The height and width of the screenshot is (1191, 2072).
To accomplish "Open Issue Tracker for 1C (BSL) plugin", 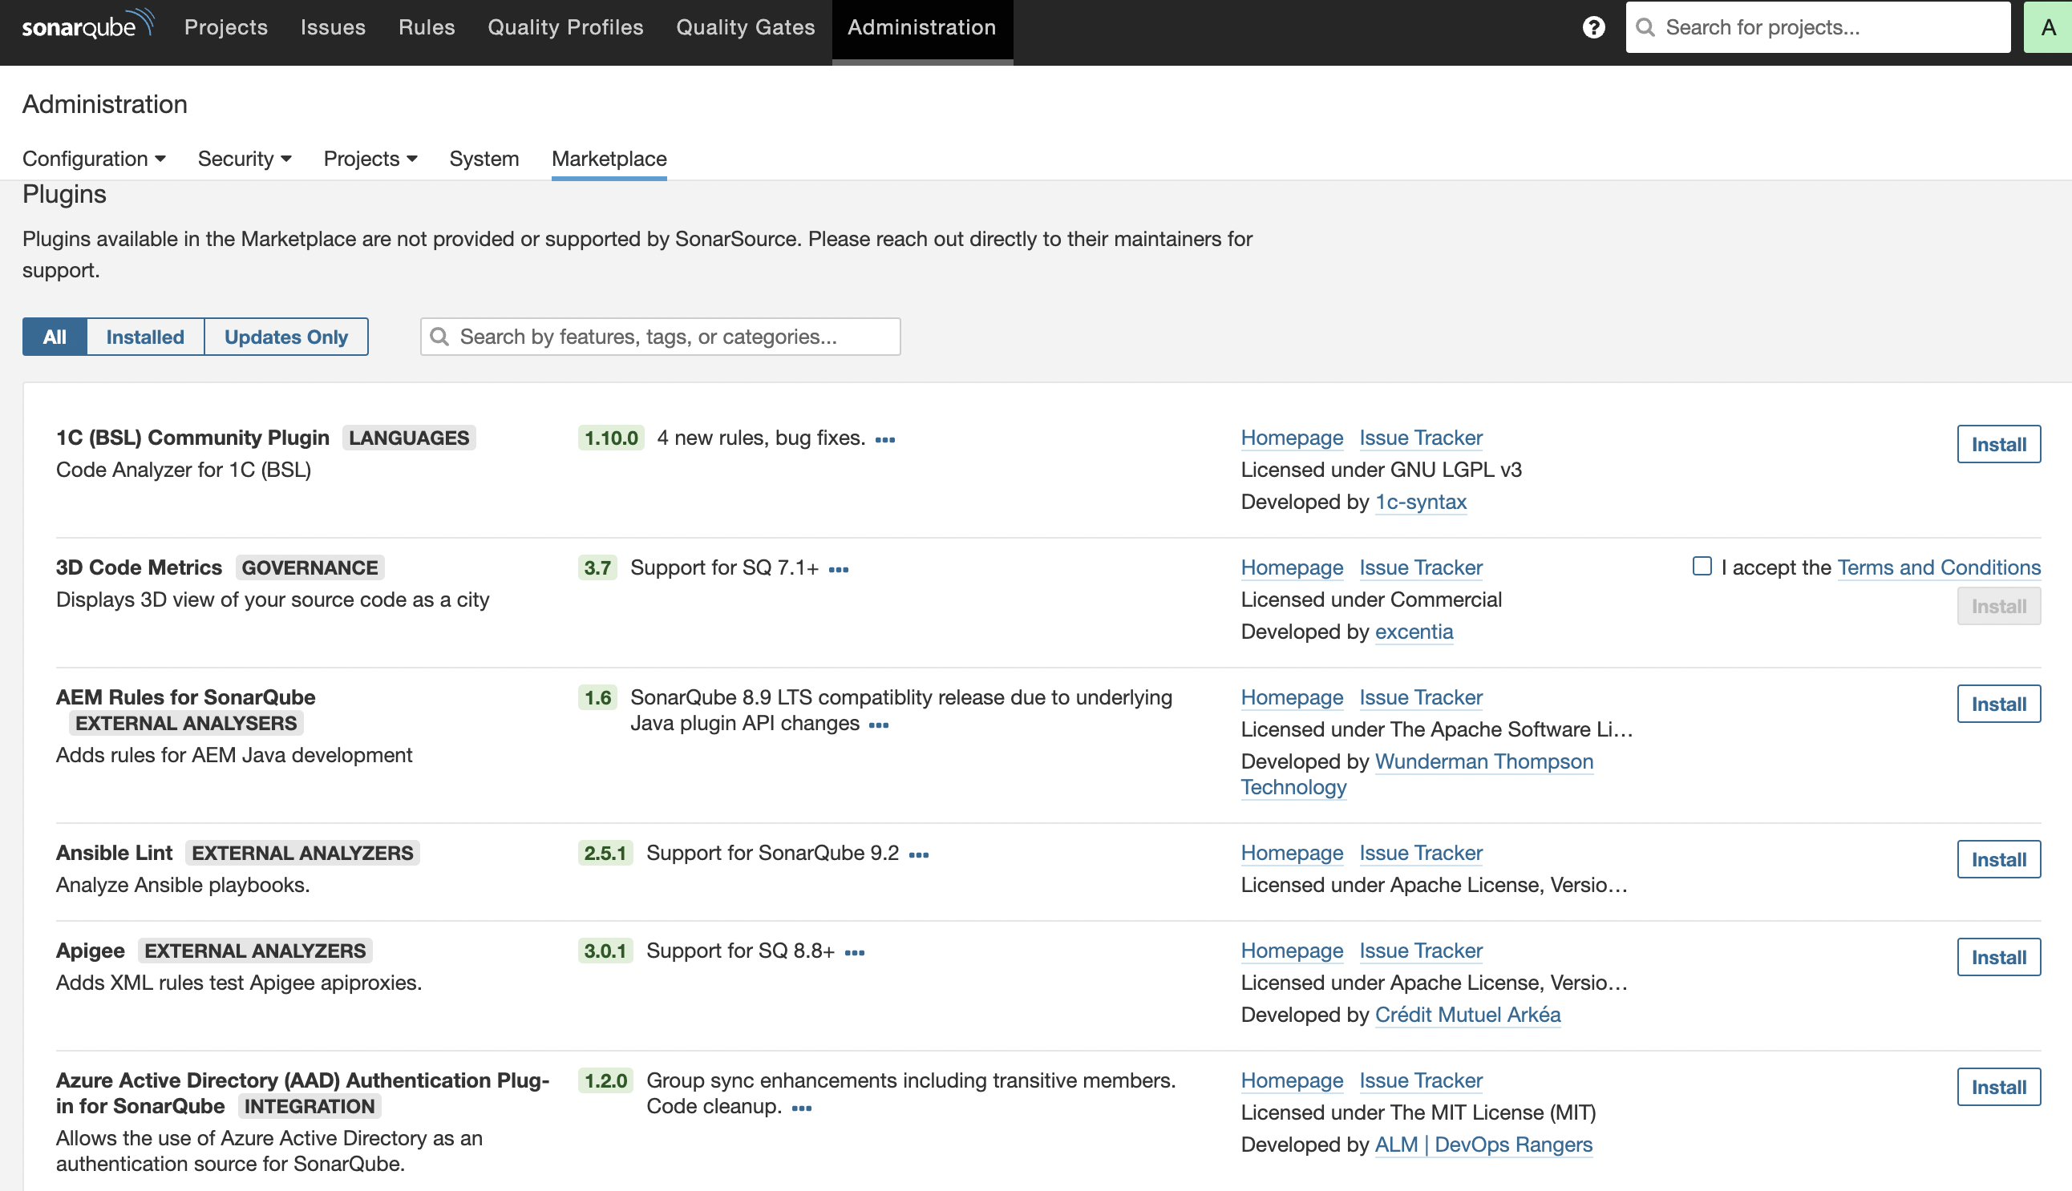I will click(x=1421, y=438).
